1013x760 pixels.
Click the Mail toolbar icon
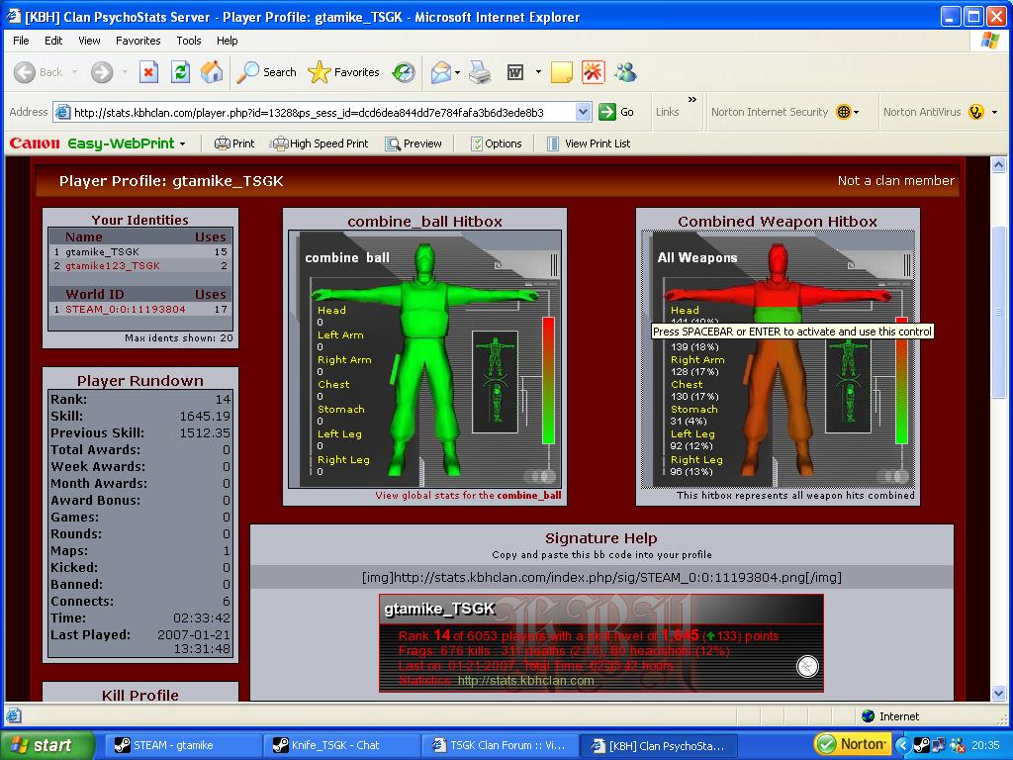point(441,72)
